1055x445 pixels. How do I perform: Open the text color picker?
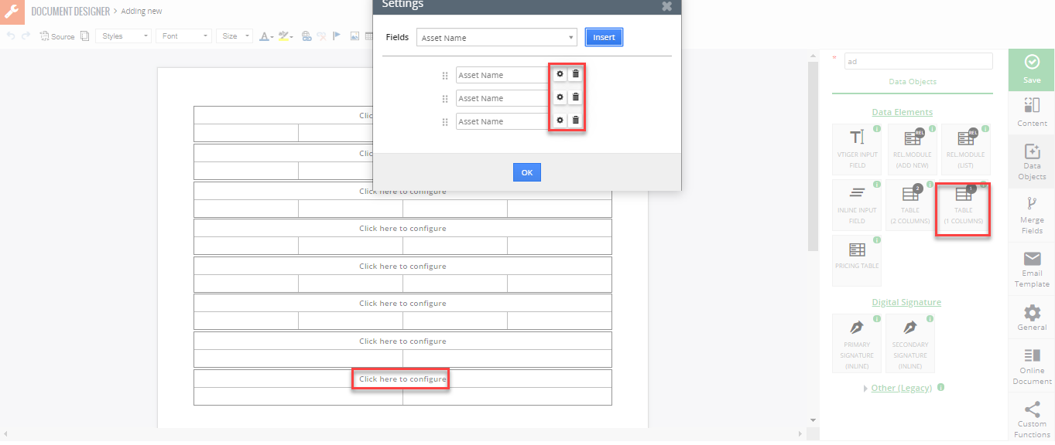click(x=265, y=36)
